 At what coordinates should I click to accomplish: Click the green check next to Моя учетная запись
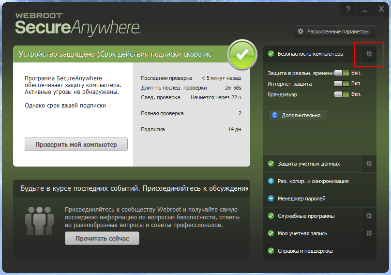[x=271, y=233]
